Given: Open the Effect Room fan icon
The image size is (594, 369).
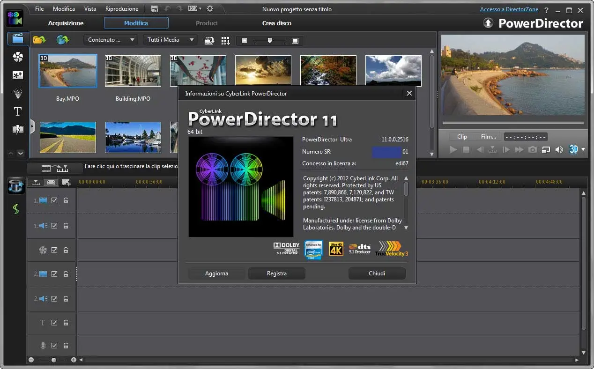Looking at the screenshot, I should tap(17, 57).
